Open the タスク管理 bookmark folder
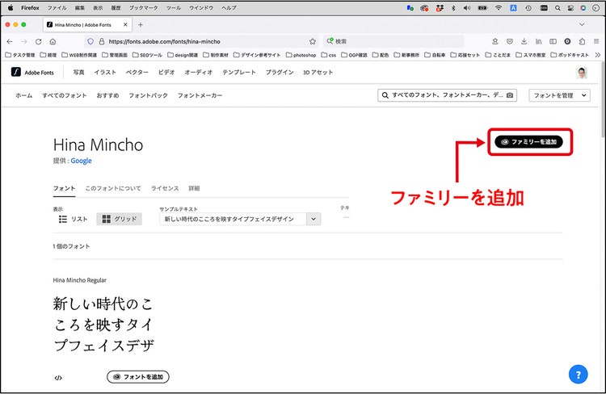606x394 pixels. click(x=20, y=55)
